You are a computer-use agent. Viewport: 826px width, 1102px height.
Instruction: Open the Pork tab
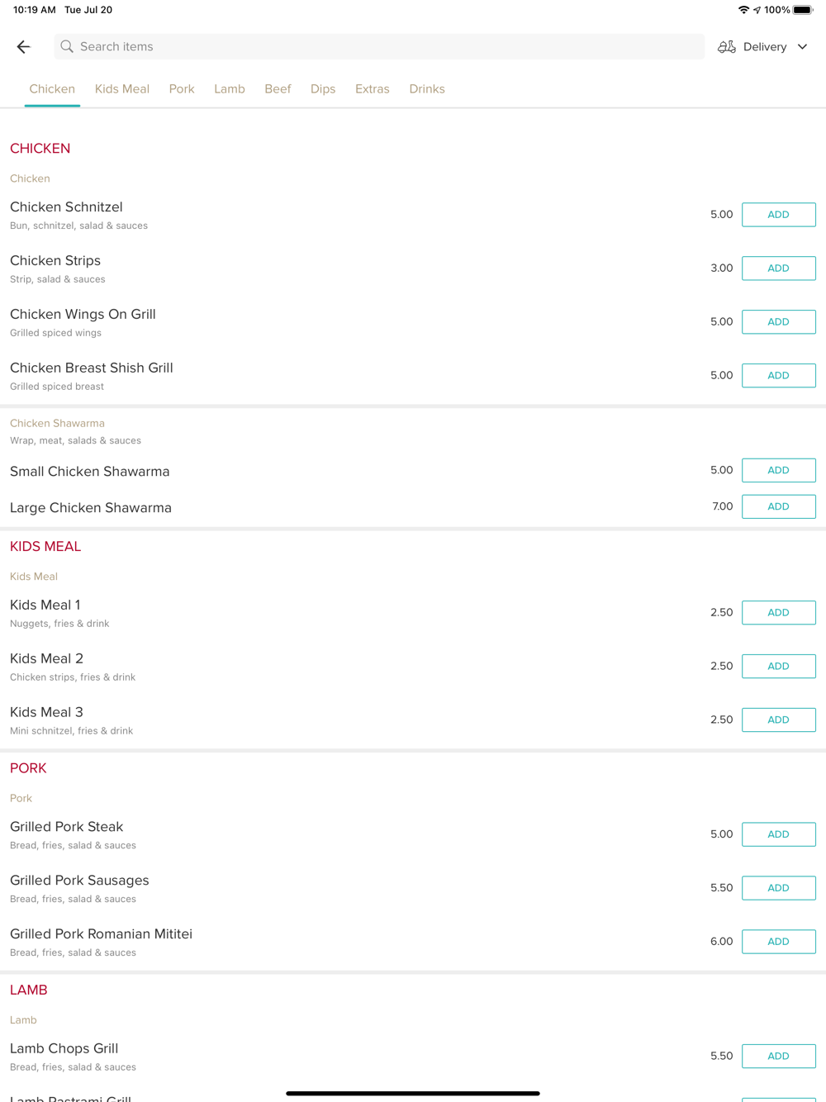coord(182,89)
